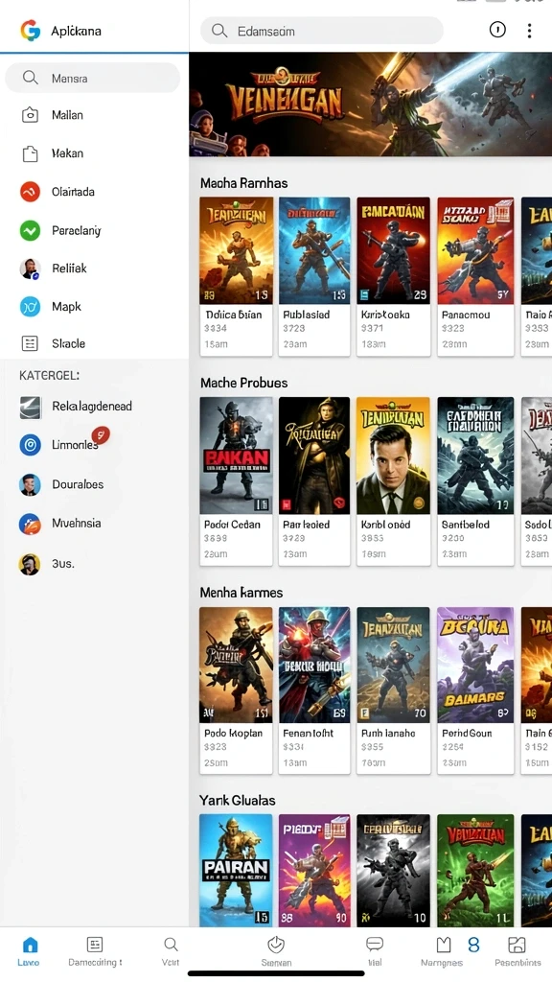Open the Mensra search field in sidebar
The image size is (552, 982).
tap(93, 79)
